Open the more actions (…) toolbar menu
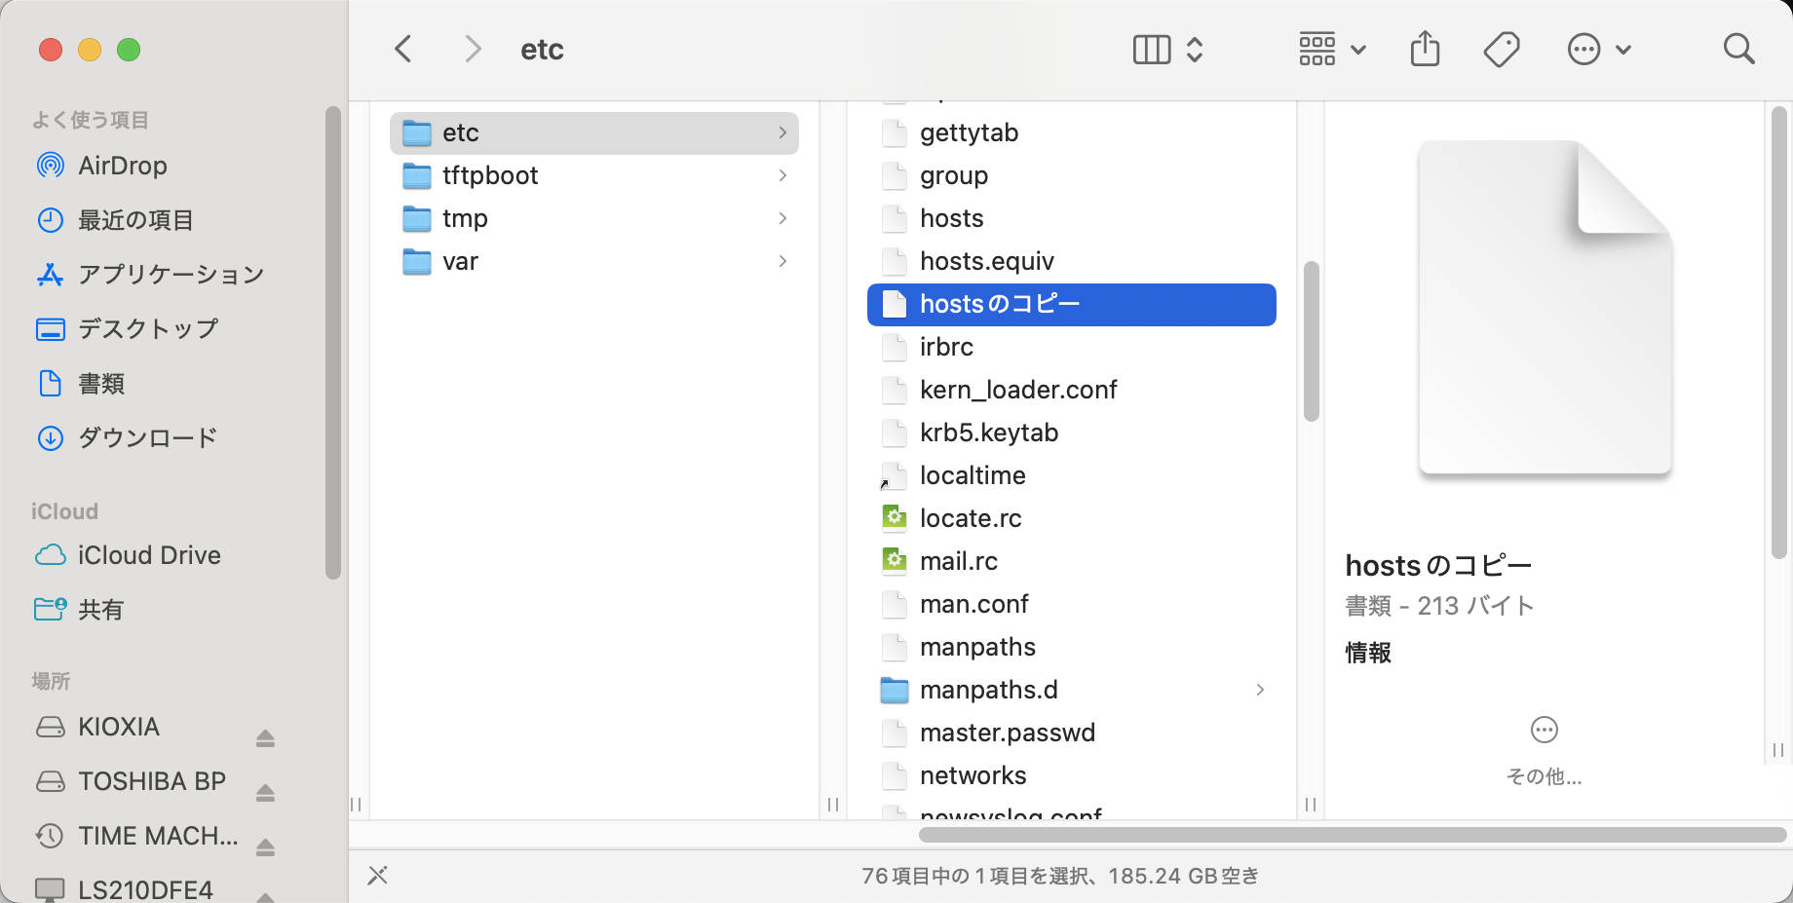This screenshot has height=903, width=1793. (1584, 49)
